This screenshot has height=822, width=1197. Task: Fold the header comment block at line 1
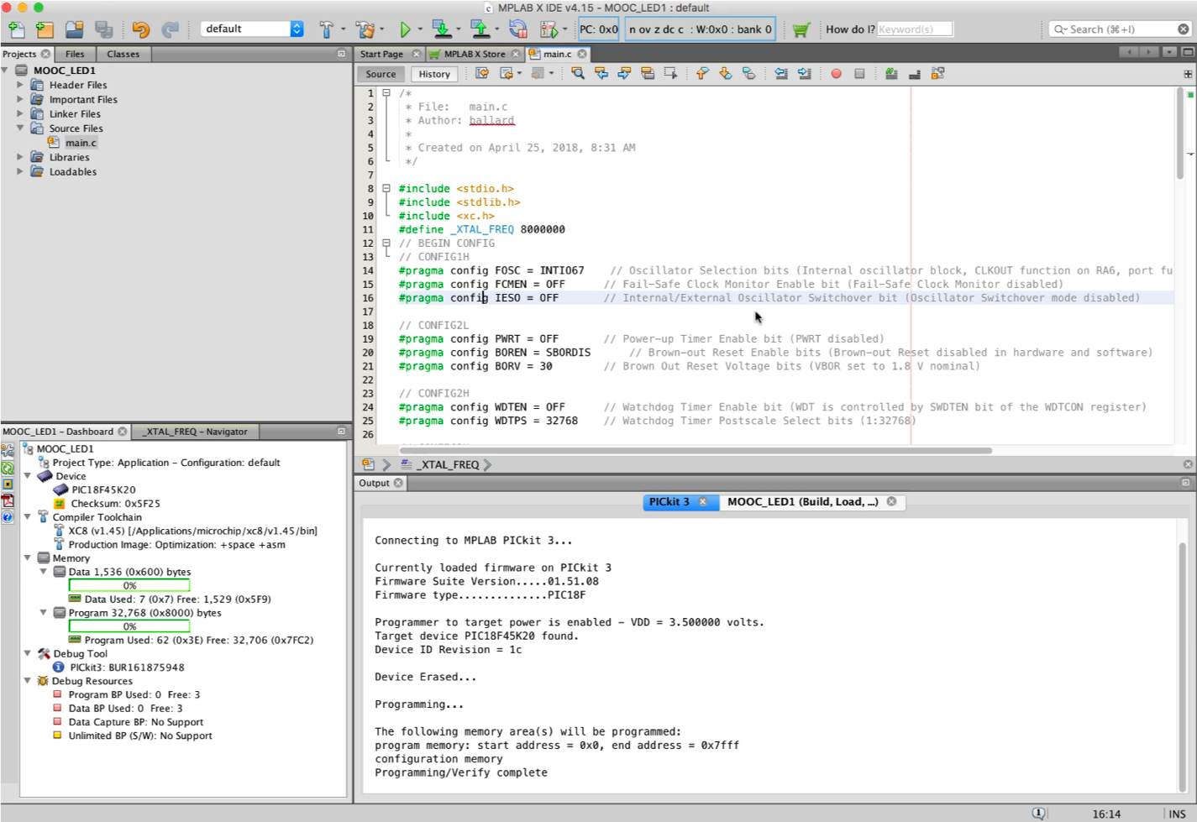click(386, 93)
